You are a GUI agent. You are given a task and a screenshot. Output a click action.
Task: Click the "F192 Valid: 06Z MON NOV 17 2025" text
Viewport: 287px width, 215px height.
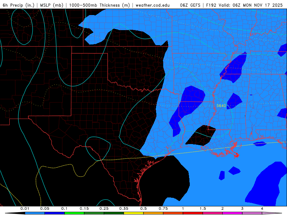pos(244,5)
